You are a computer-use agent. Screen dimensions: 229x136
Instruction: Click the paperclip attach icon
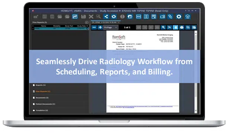click(170, 17)
